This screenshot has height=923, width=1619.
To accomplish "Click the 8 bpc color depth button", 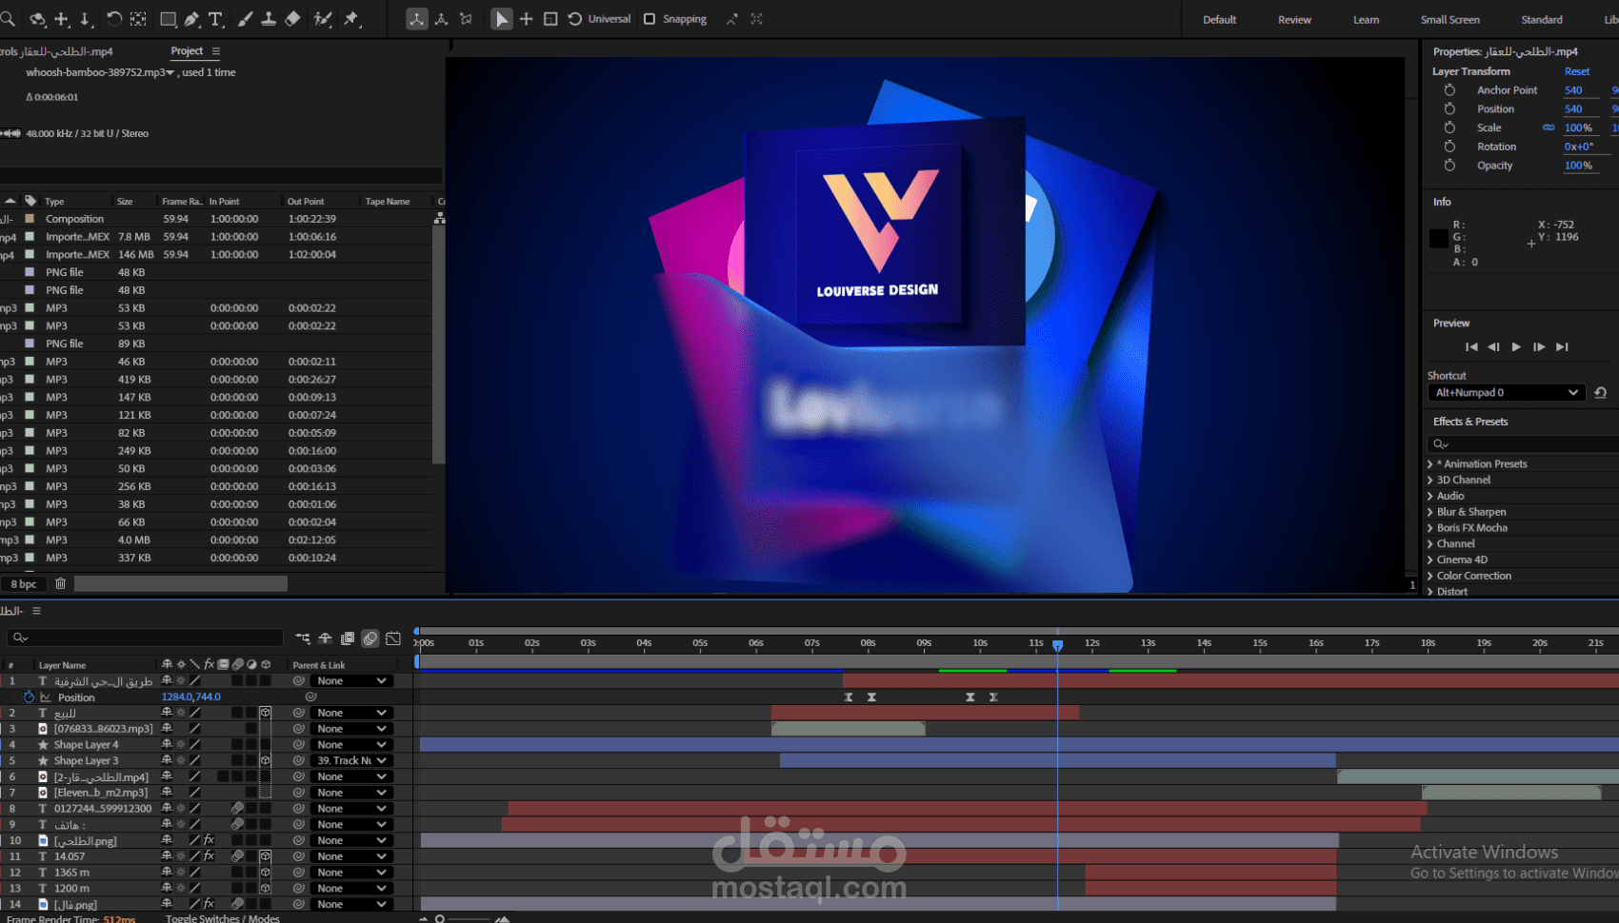I will coord(24,584).
